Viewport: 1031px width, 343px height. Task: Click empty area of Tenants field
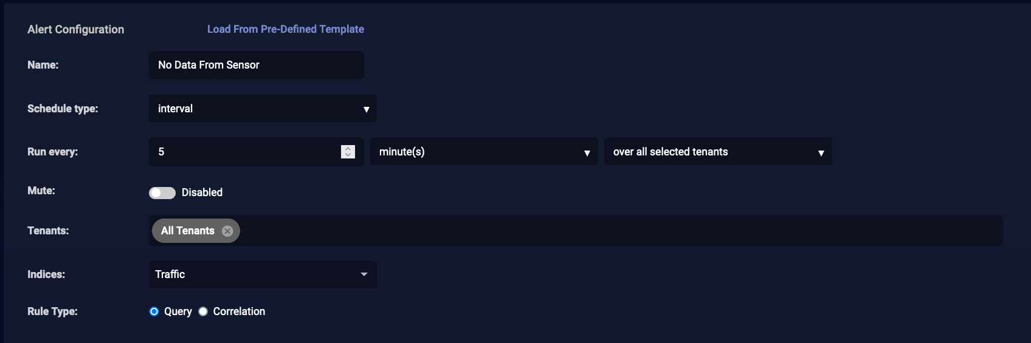coord(608,231)
